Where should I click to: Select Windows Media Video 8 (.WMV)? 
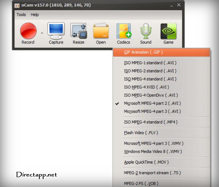[x=162, y=151]
